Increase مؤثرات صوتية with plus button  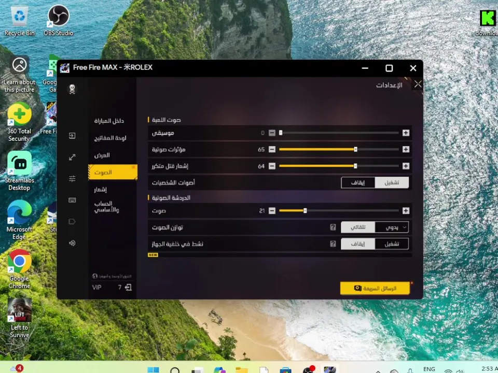click(x=406, y=149)
